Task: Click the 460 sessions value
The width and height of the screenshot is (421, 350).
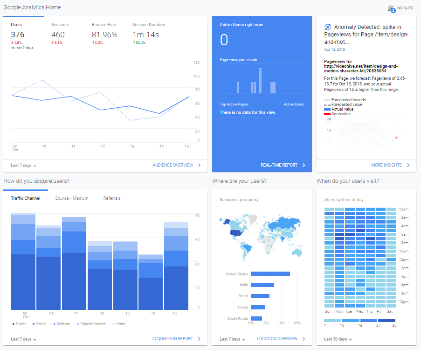Action: (x=58, y=35)
